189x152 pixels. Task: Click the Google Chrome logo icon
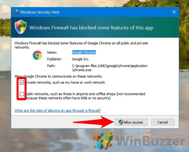point(37,55)
